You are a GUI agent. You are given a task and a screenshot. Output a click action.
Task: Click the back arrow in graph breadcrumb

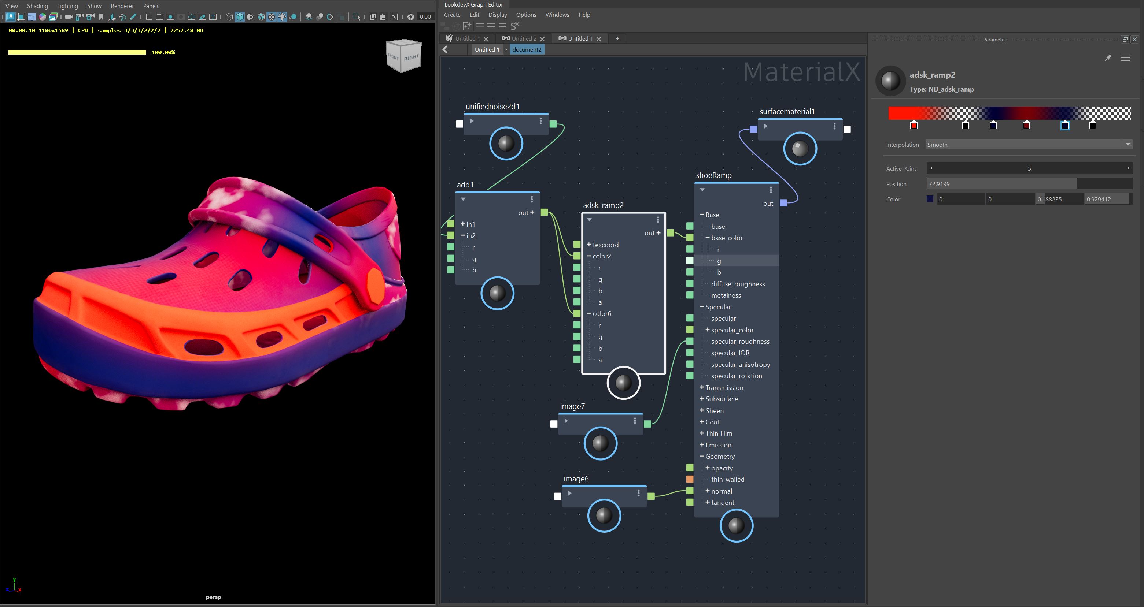tap(446, 50)
